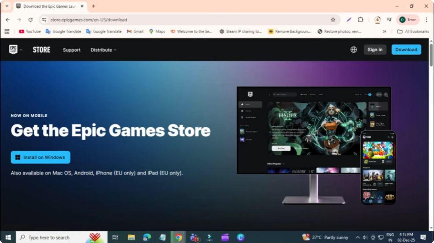
Task: Open the ENG IN language indicator
Action: [390, 237]
